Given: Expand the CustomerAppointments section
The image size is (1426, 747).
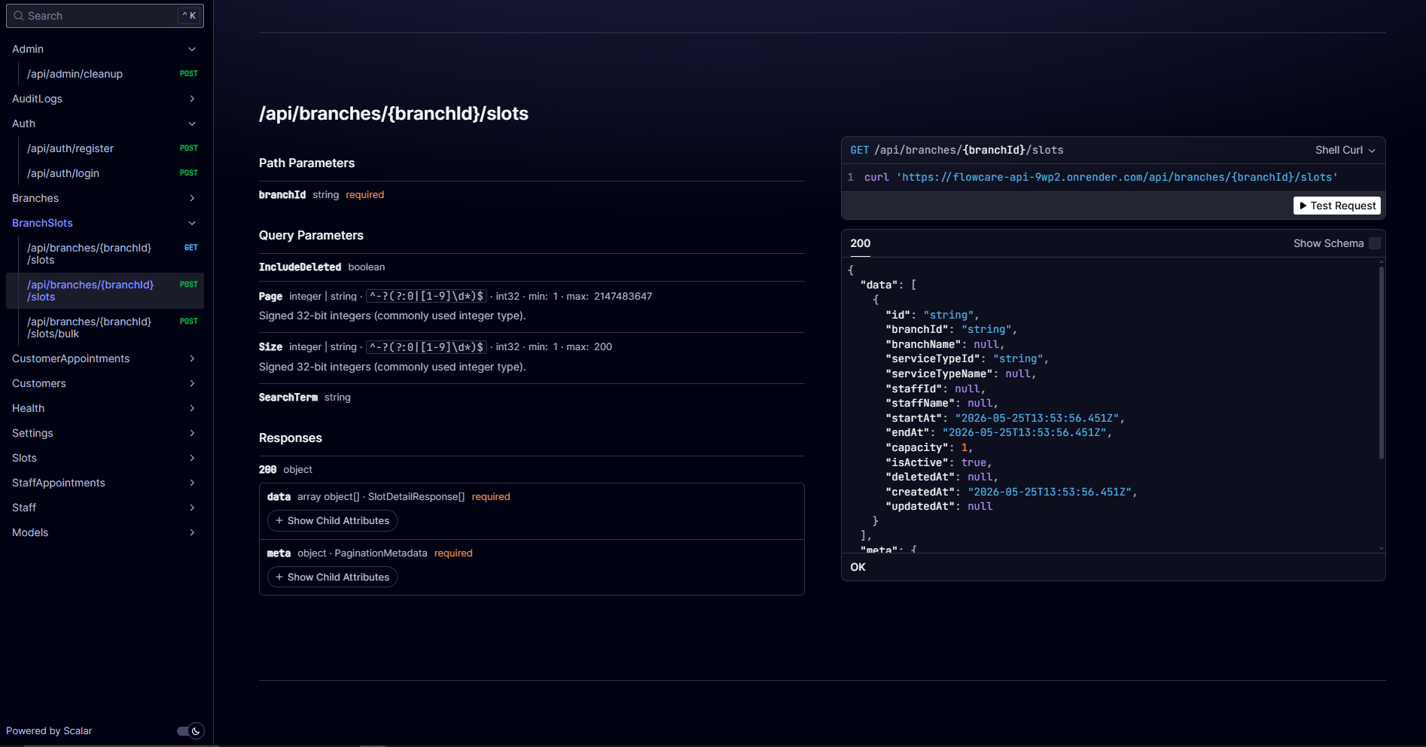Looking at the screenshot, I should (x=192, y=358).
